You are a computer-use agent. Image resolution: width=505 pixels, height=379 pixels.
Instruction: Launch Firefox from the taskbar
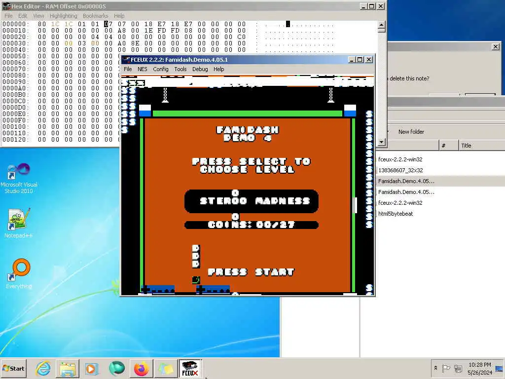(x=141, y=368)
